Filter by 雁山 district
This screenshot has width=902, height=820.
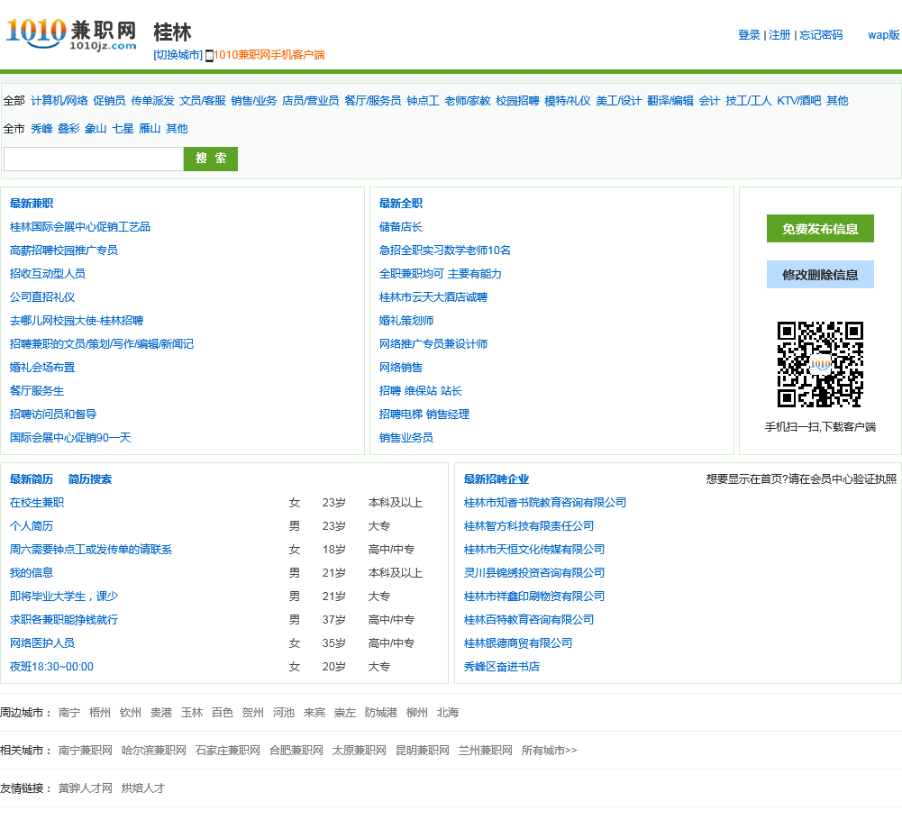point(150,128)
